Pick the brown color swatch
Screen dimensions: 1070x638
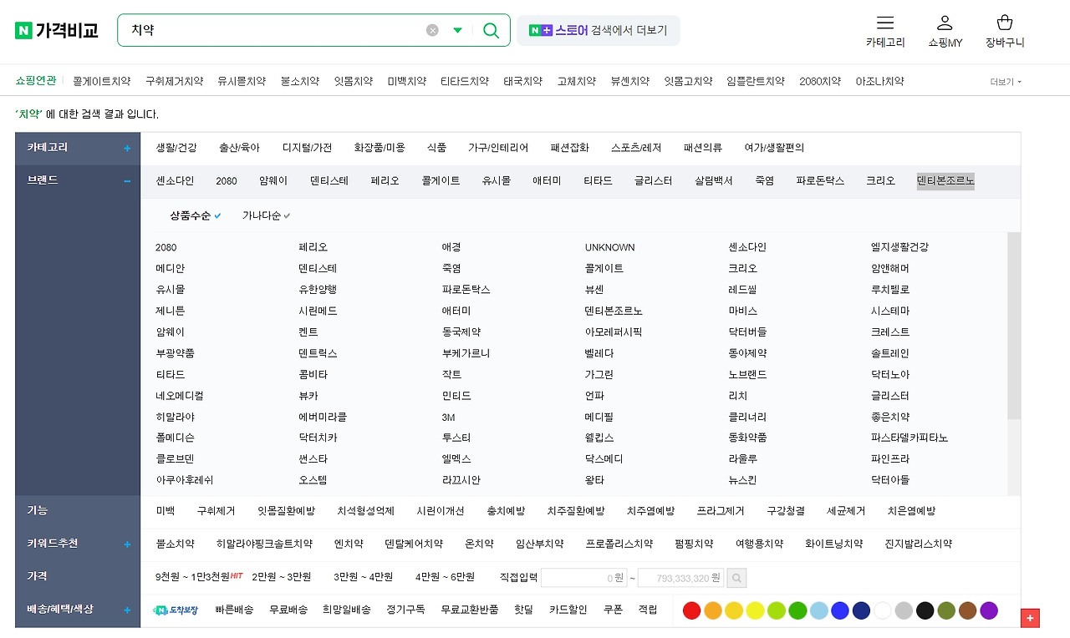tap(967, 610)
